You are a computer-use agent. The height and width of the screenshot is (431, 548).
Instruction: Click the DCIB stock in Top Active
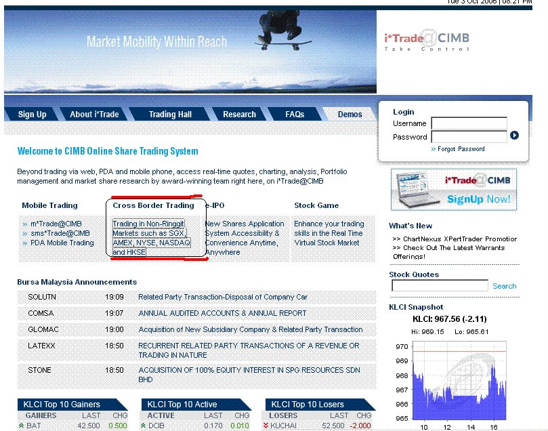(x=156, y=426)
